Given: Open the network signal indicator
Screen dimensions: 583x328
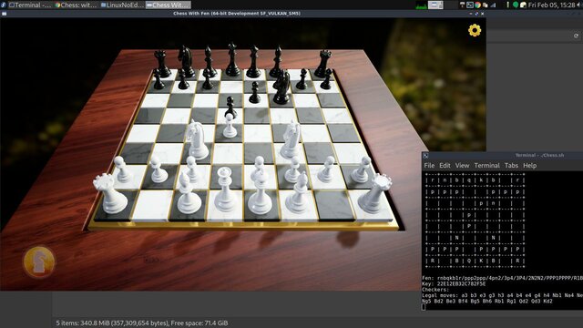Looking at the screenshot, I should 493,5.
